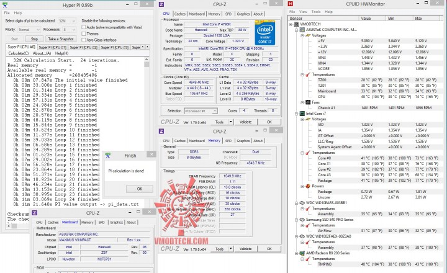Click the ASUSTeK Temperatures thermometer icon

tap(308, 74)
